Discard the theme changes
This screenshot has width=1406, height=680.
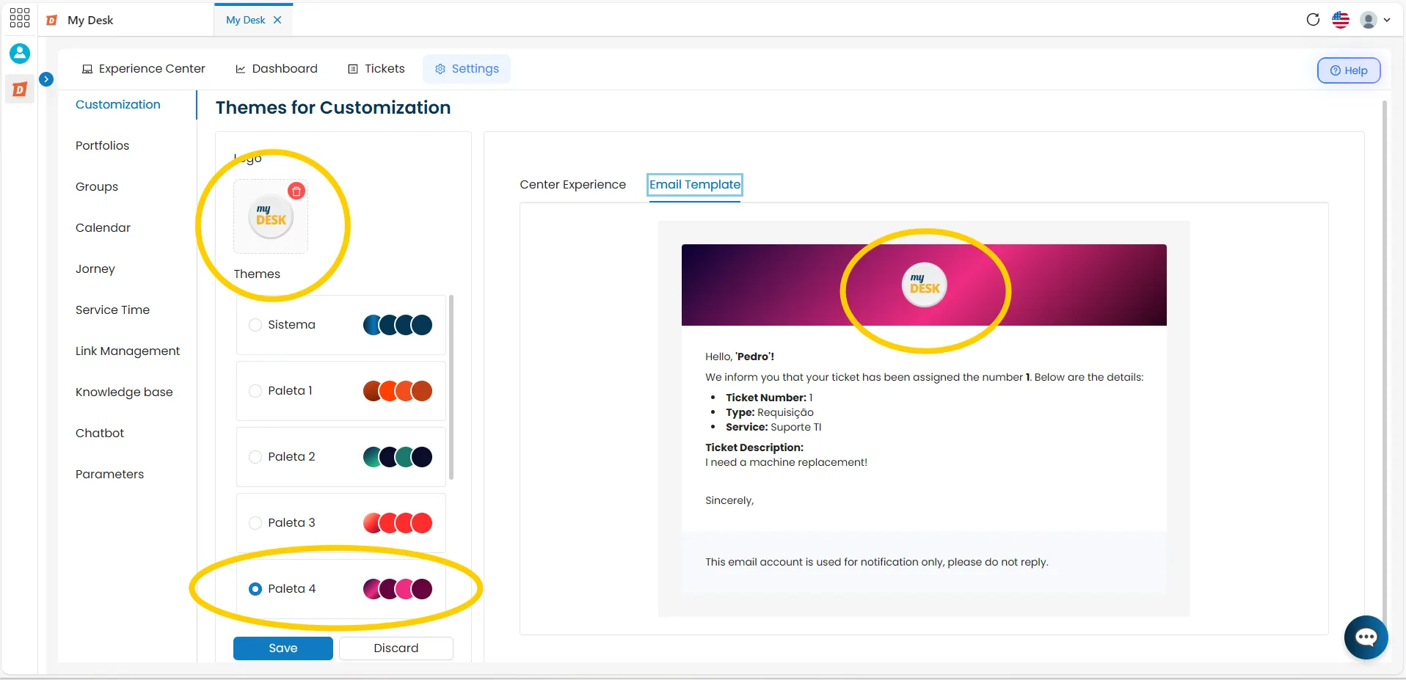396,648
